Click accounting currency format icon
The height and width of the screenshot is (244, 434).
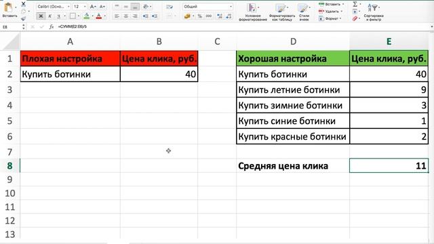(x=187, y=16)
